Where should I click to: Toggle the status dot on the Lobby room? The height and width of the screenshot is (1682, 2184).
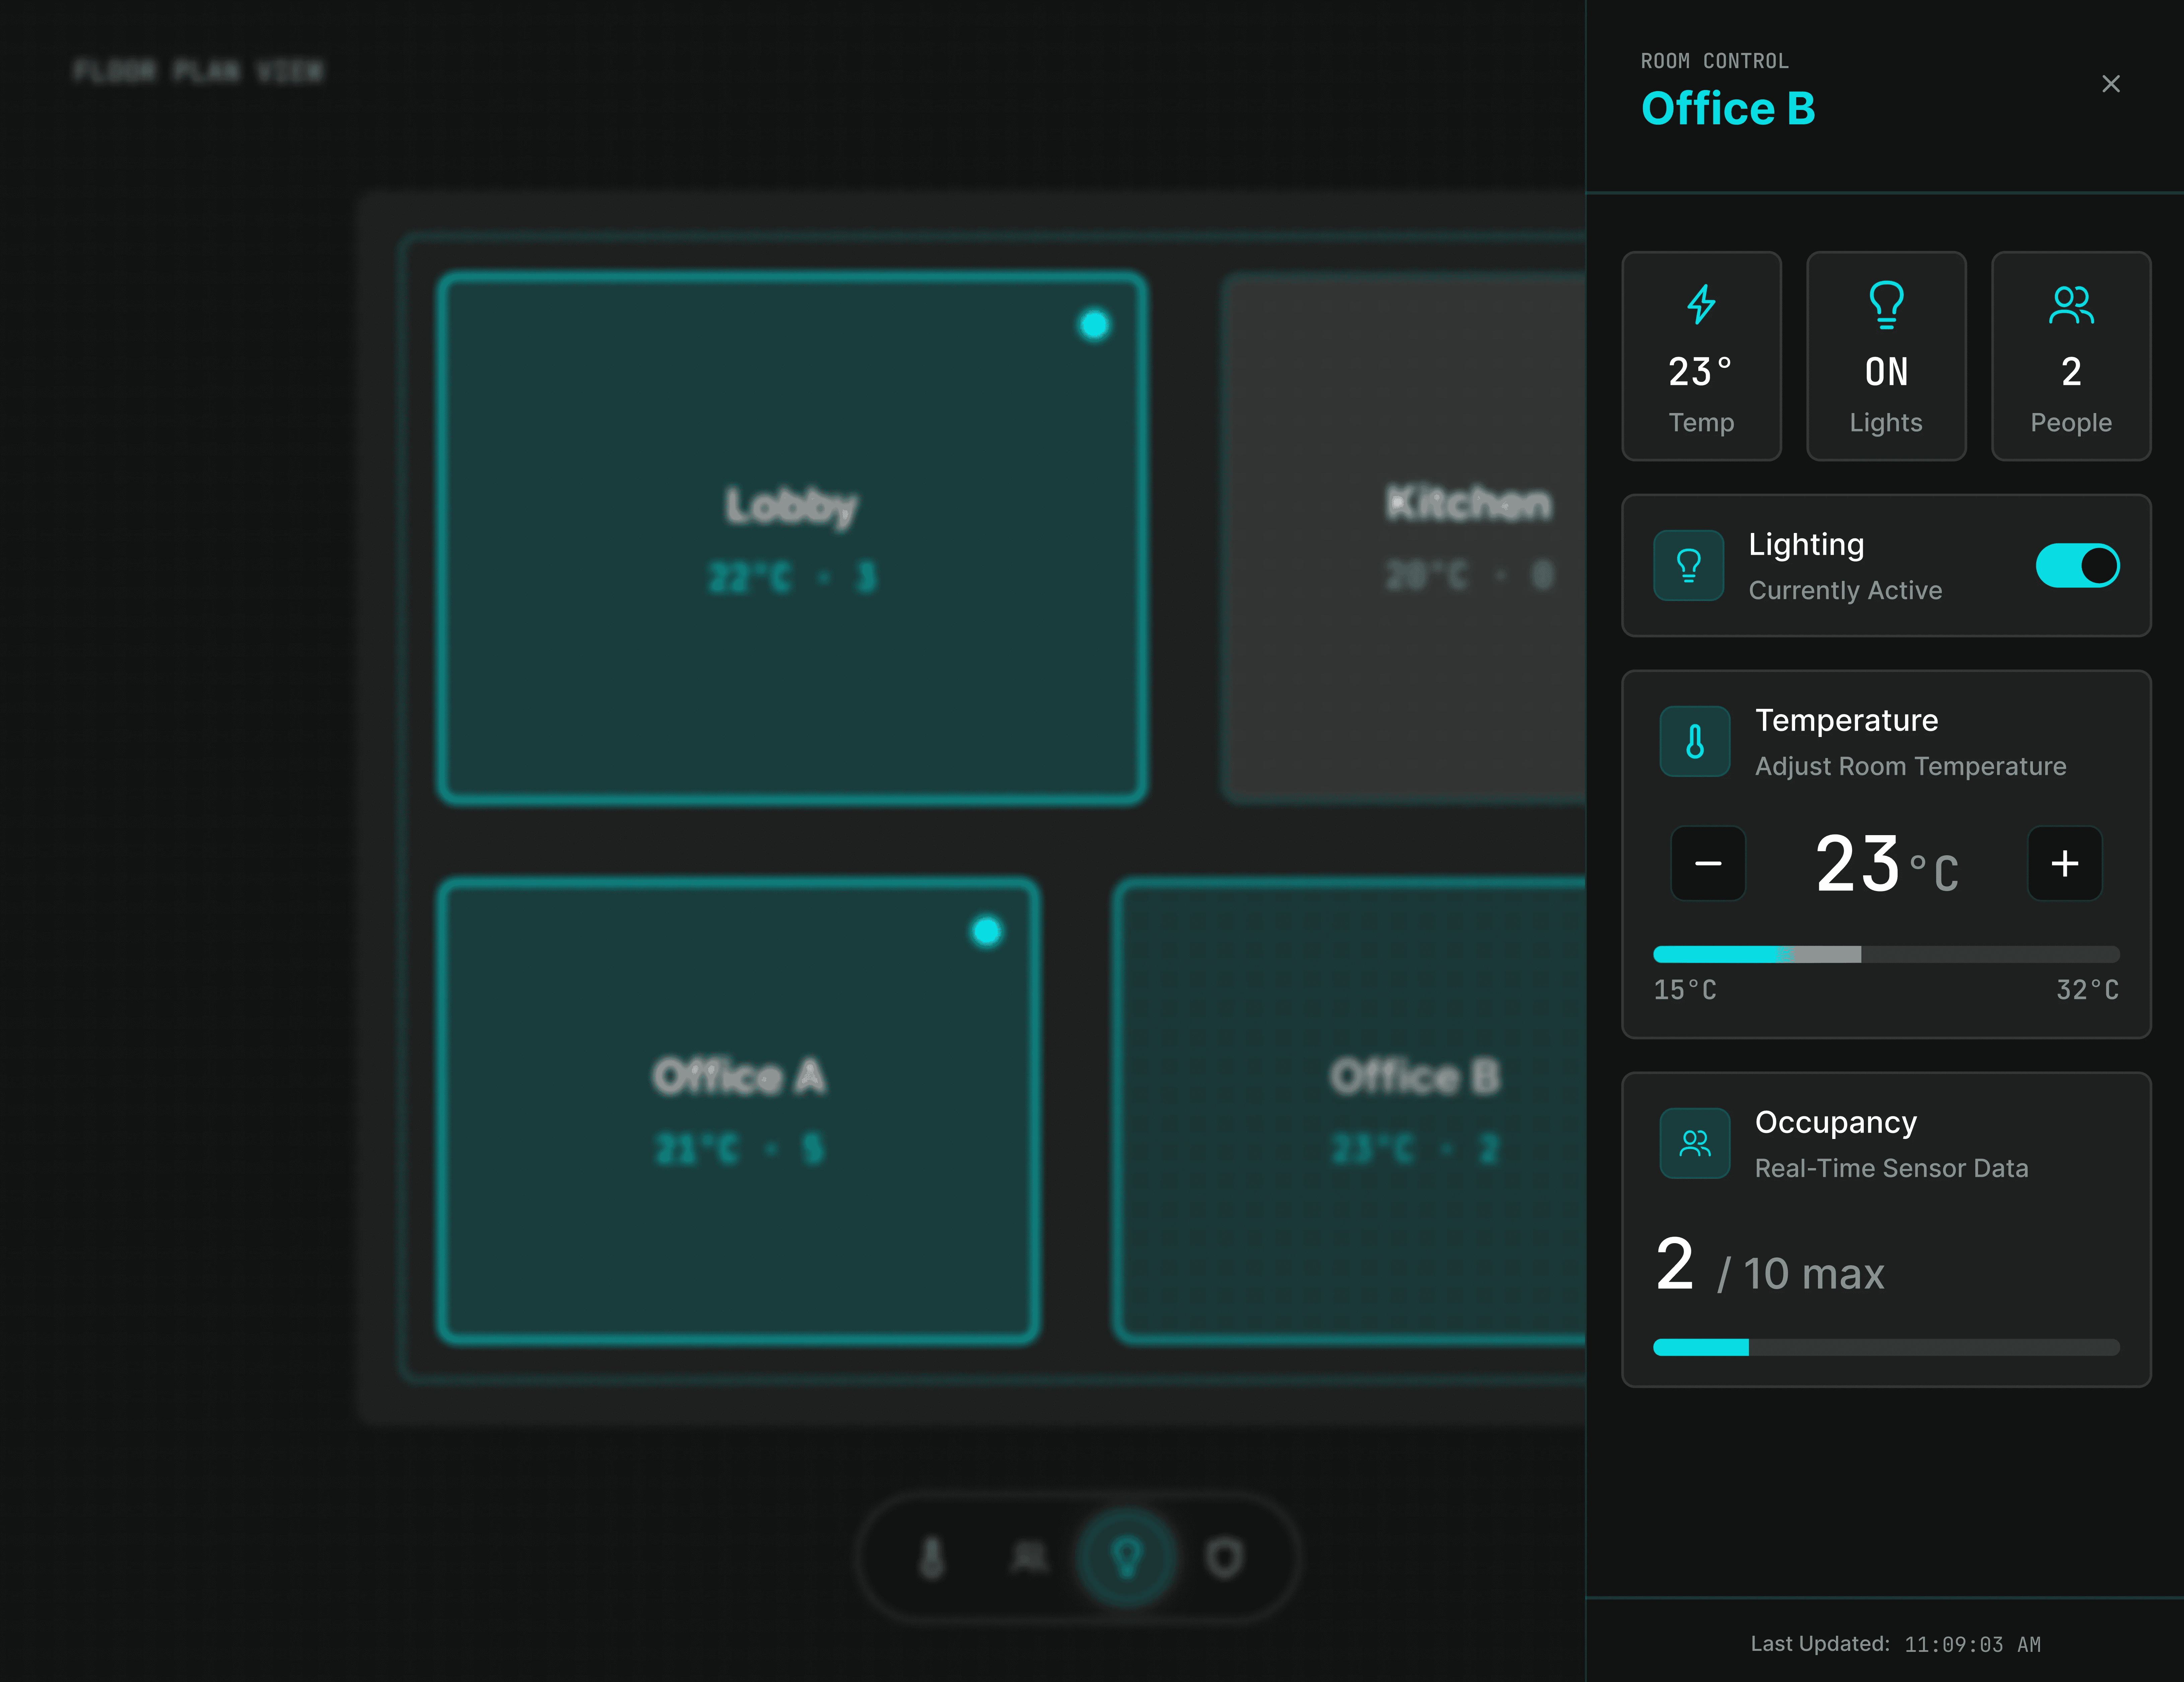[x=1094, y=324]
